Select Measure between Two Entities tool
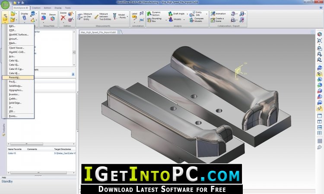The height and width of the screenshot is (194, 324). click(103, 16)
